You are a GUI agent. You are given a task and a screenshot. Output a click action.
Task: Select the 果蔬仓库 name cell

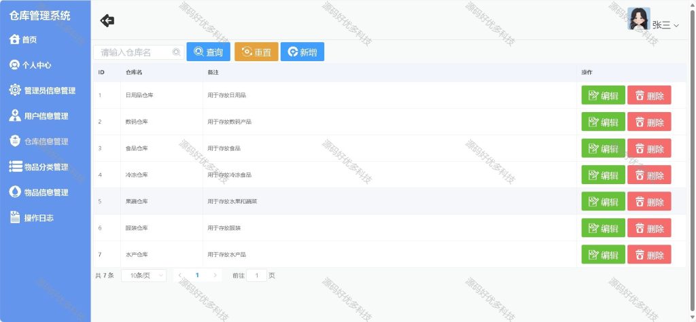pos(162,201)
